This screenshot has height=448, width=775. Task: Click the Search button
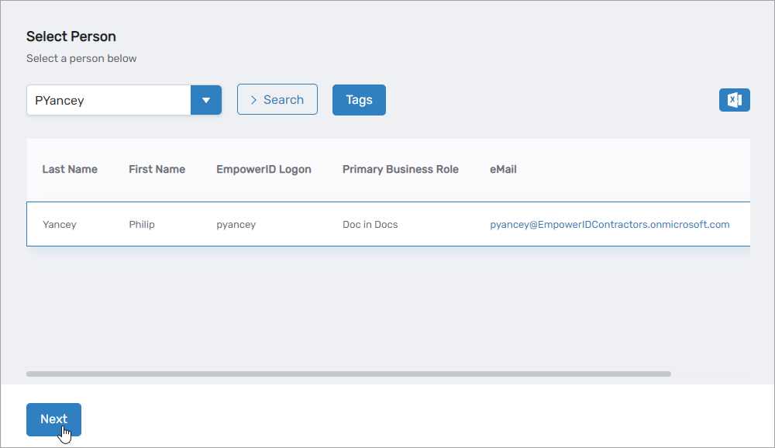(x=277, y=99)
